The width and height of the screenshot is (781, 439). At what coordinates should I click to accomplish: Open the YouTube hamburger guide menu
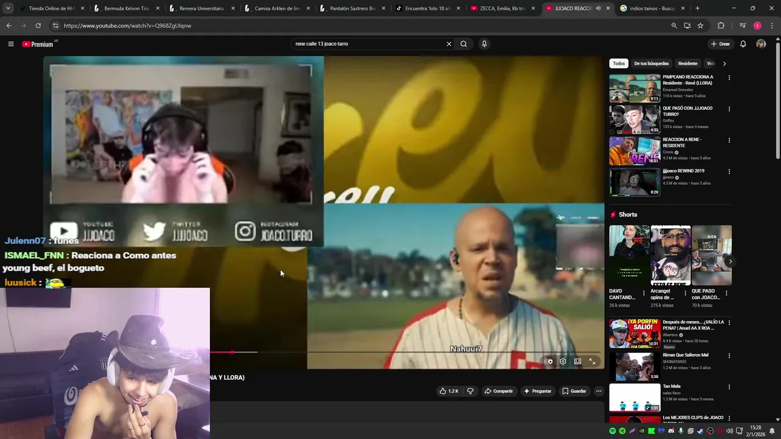click(10, 44)
